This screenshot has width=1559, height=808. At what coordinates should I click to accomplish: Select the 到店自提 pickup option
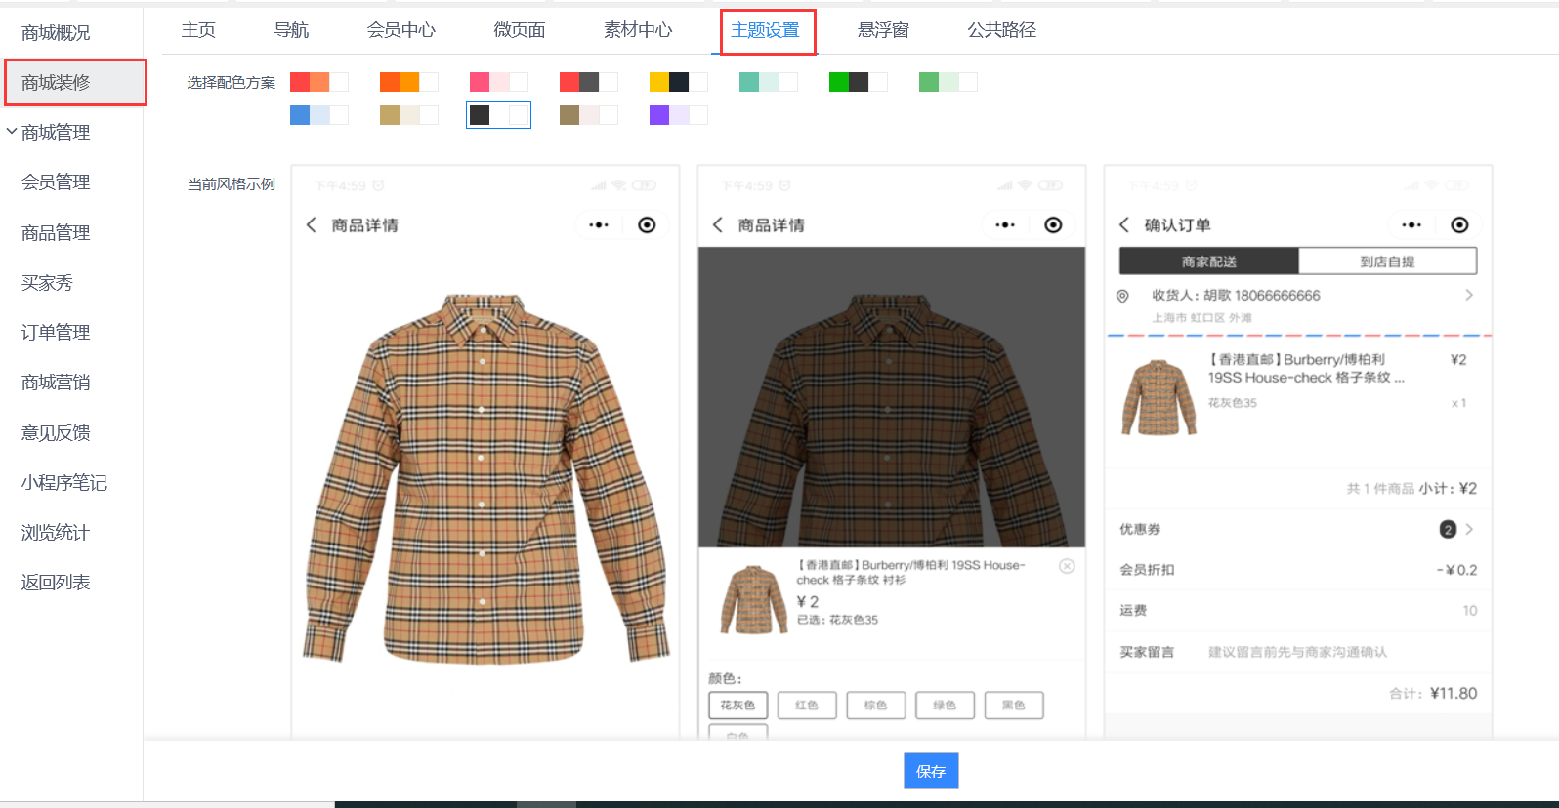[1387, 262]
